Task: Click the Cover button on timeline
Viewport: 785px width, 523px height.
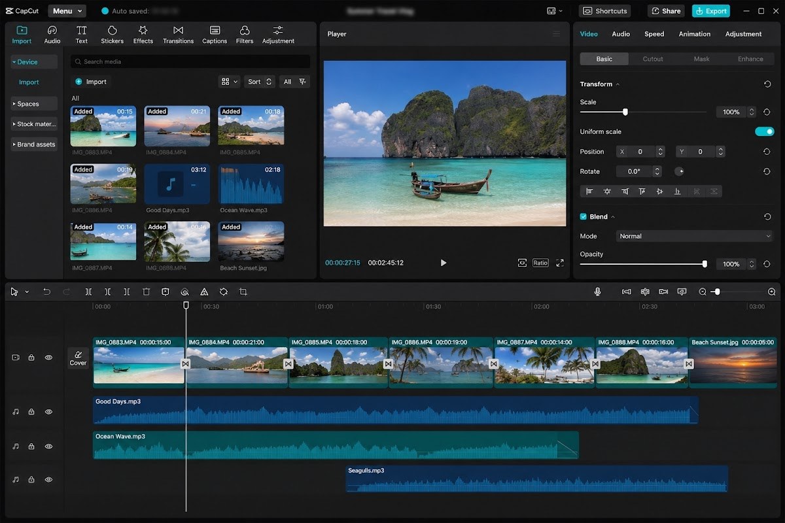Action: point(78,358)
